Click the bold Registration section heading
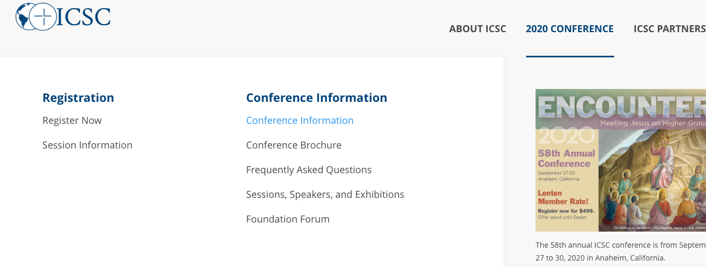This screenshot has width=706, height=267. [x=78, y=98]
